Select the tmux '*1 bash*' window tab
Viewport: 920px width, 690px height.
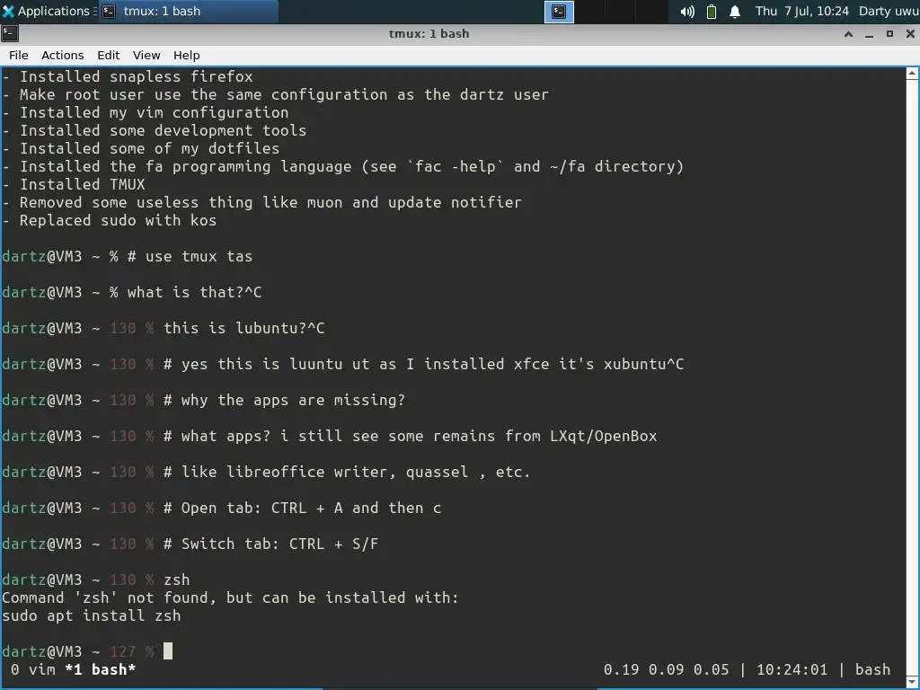pos(101,669)
